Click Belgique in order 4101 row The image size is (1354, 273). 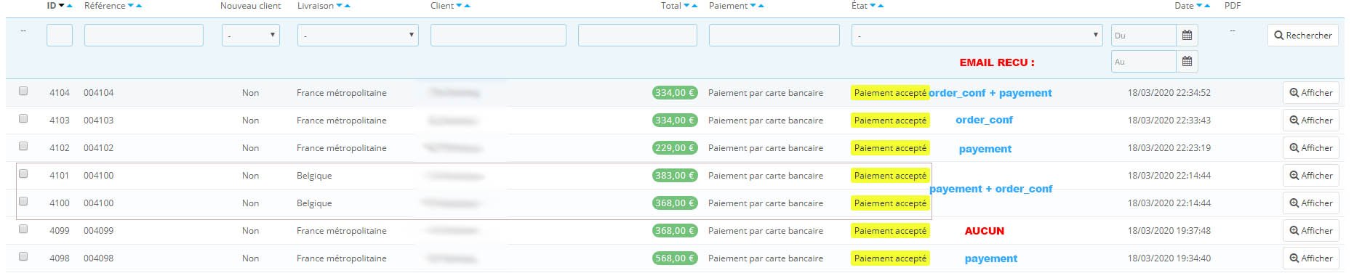pyautogui.click(x=314, y=176)
